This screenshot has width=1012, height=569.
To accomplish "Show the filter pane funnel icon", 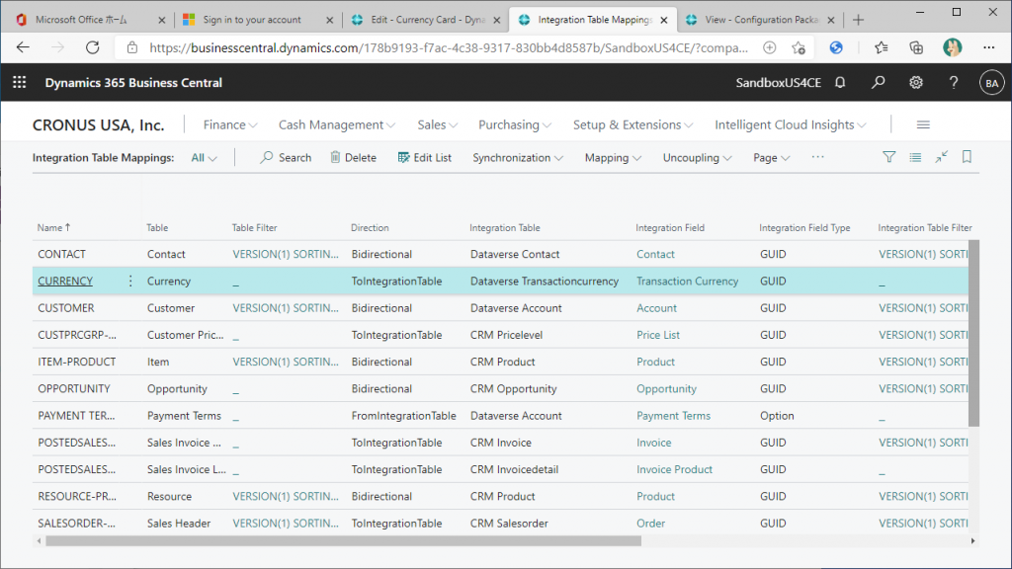I will tap(888, 157).
